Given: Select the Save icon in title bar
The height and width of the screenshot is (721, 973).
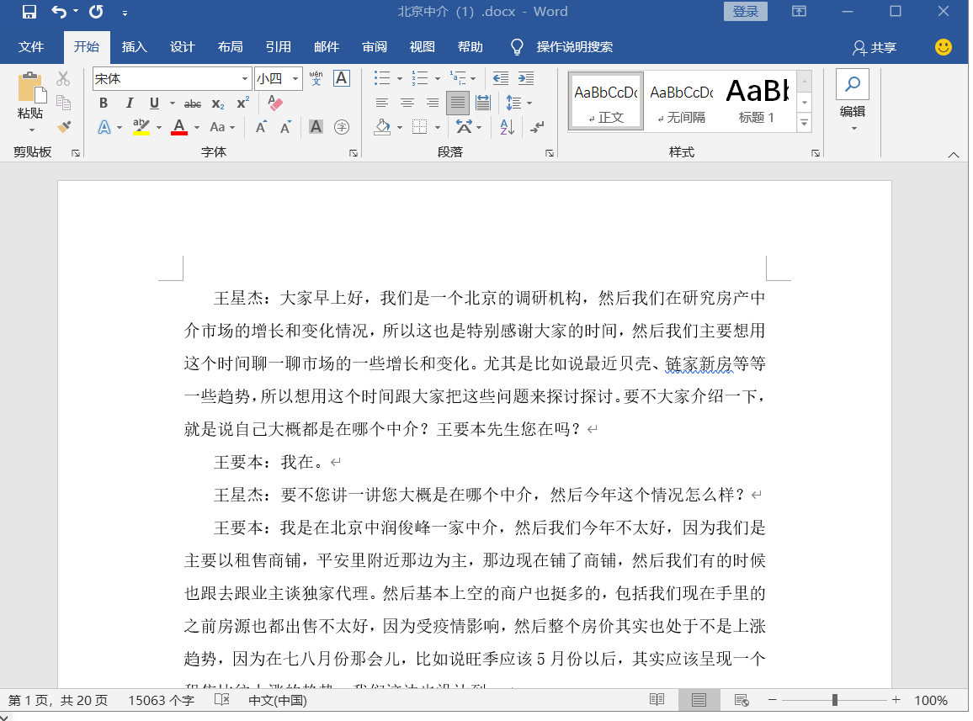Looking at the screenshot, I should [29, 12].
